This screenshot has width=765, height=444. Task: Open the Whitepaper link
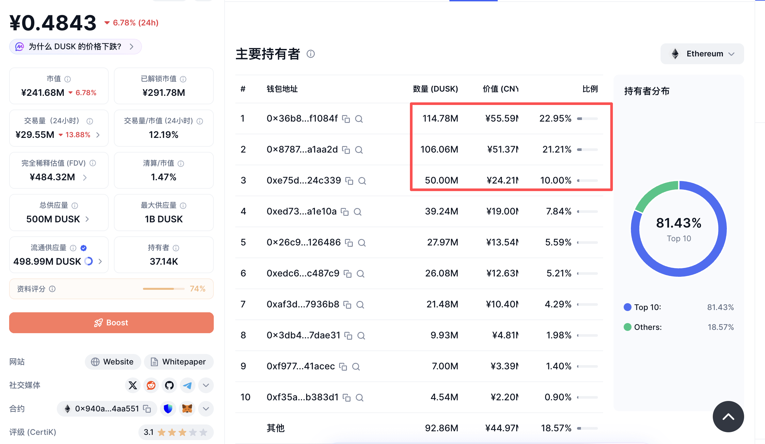coord(179,362)
